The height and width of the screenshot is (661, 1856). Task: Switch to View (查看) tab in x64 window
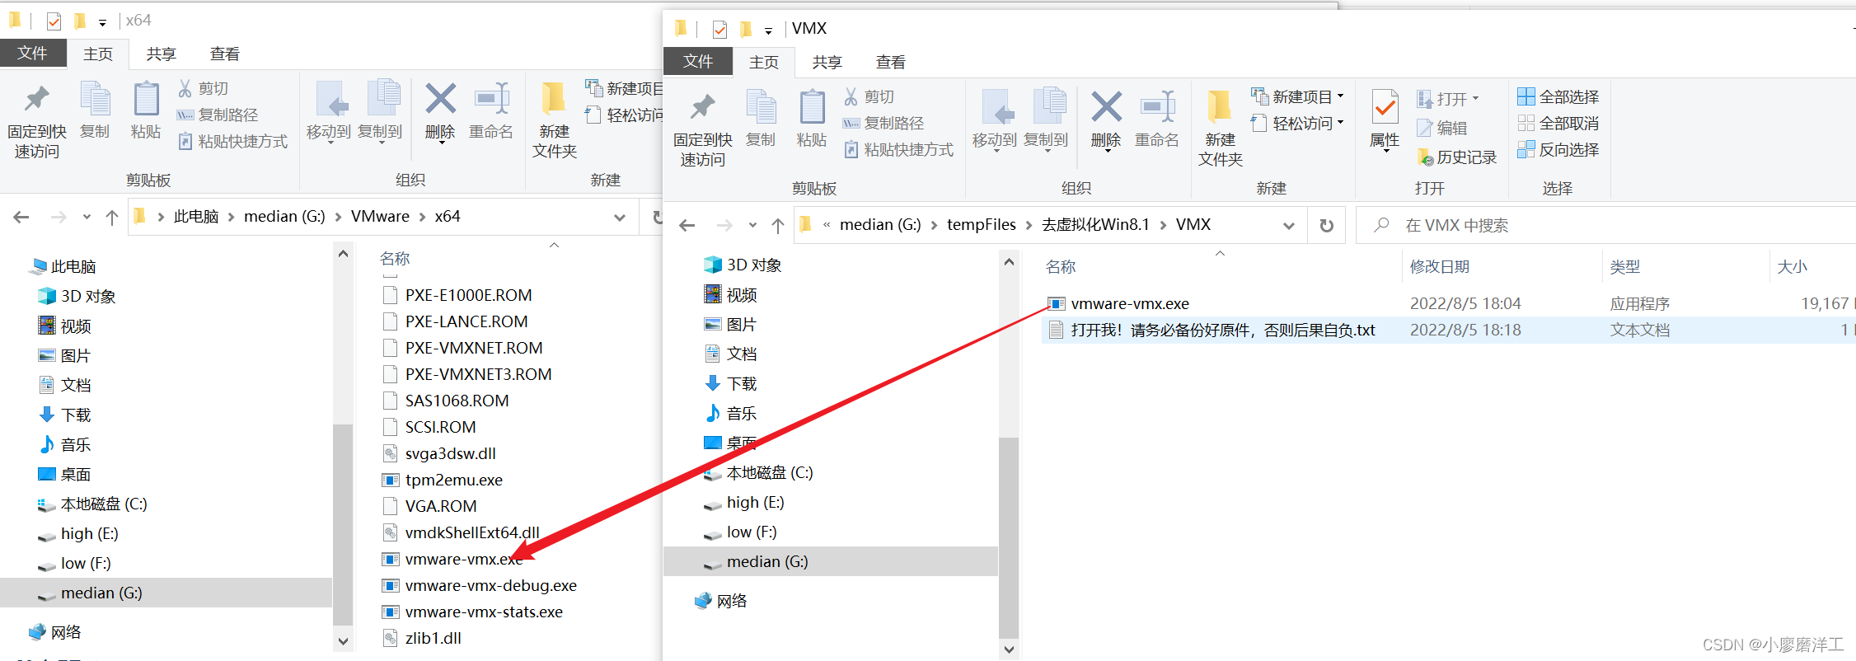[x=225, y=54]
